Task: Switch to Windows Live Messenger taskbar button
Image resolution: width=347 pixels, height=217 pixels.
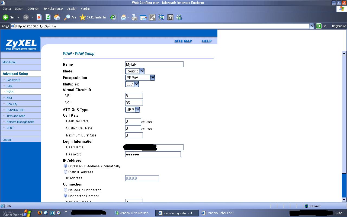Action: click(133, 213)
